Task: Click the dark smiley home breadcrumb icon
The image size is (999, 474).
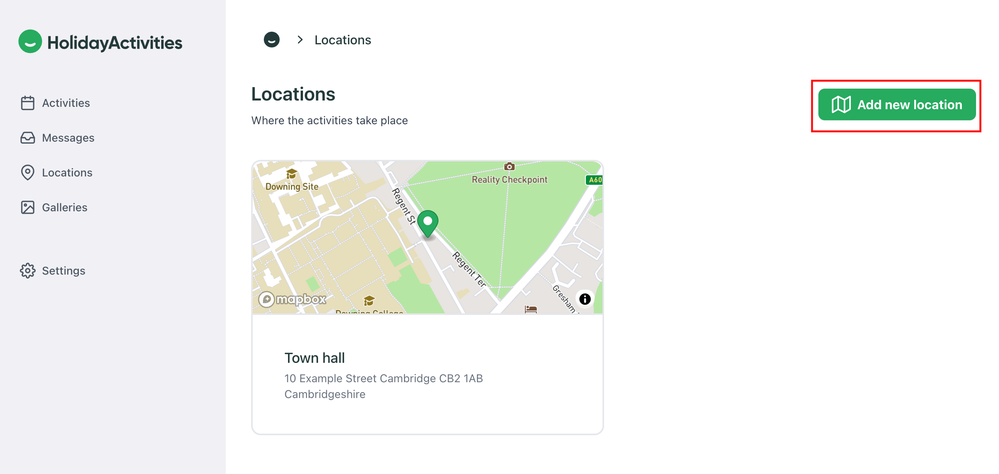Action: pyautogui.click(x=272, y=40)
